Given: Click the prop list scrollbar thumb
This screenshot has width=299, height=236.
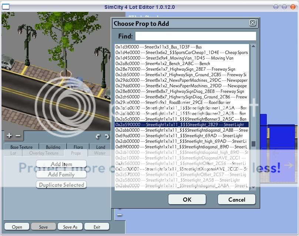Looking at the screenshot, I should [x=253, y=144].
